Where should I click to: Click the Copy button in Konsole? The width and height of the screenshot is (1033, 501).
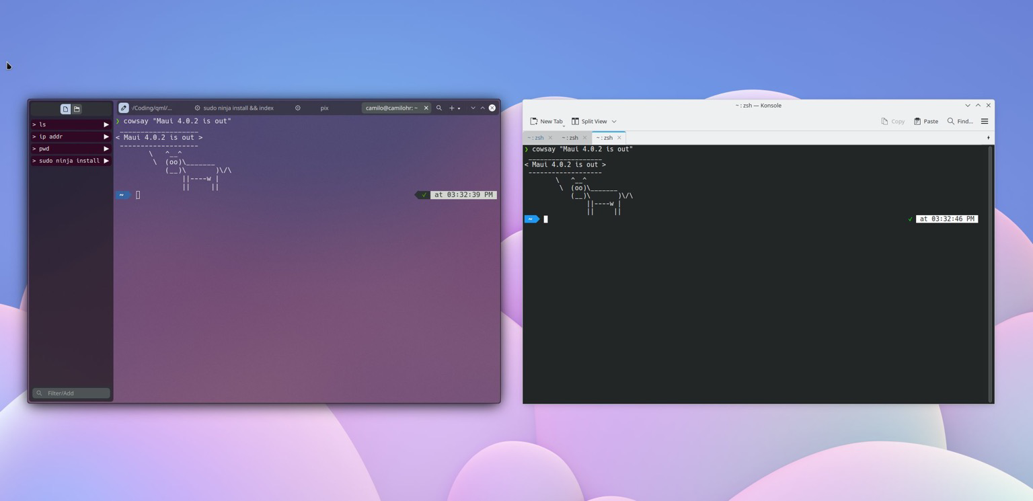pyautogui.click(x=893, y=121)
